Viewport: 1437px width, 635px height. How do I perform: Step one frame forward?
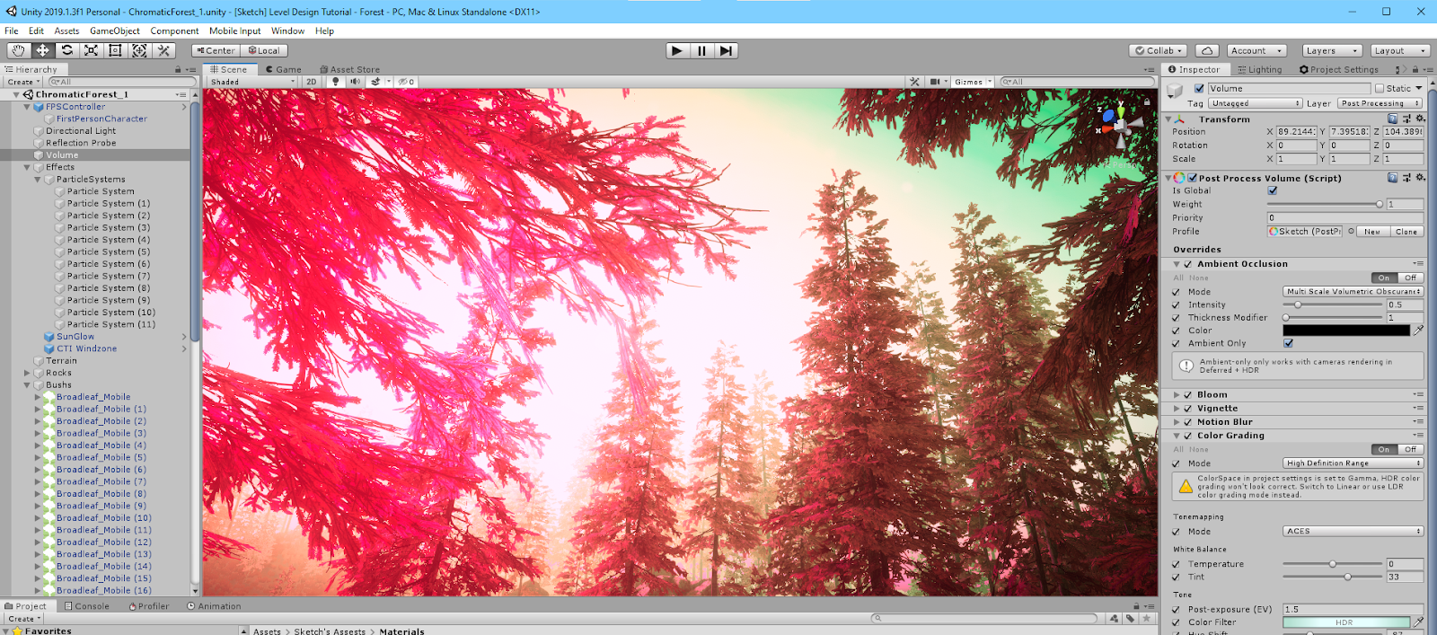(x=726, y=50)
